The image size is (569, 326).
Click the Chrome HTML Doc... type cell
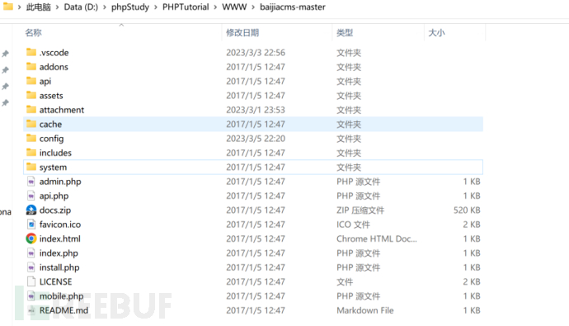pos(377,239)
